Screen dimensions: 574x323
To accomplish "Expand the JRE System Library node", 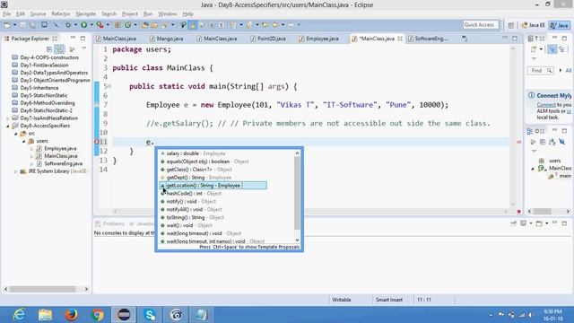I will [x=16, y=171].
